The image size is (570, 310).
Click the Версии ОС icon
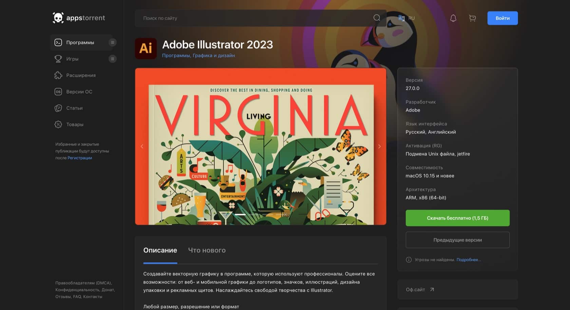coord(58,92)
